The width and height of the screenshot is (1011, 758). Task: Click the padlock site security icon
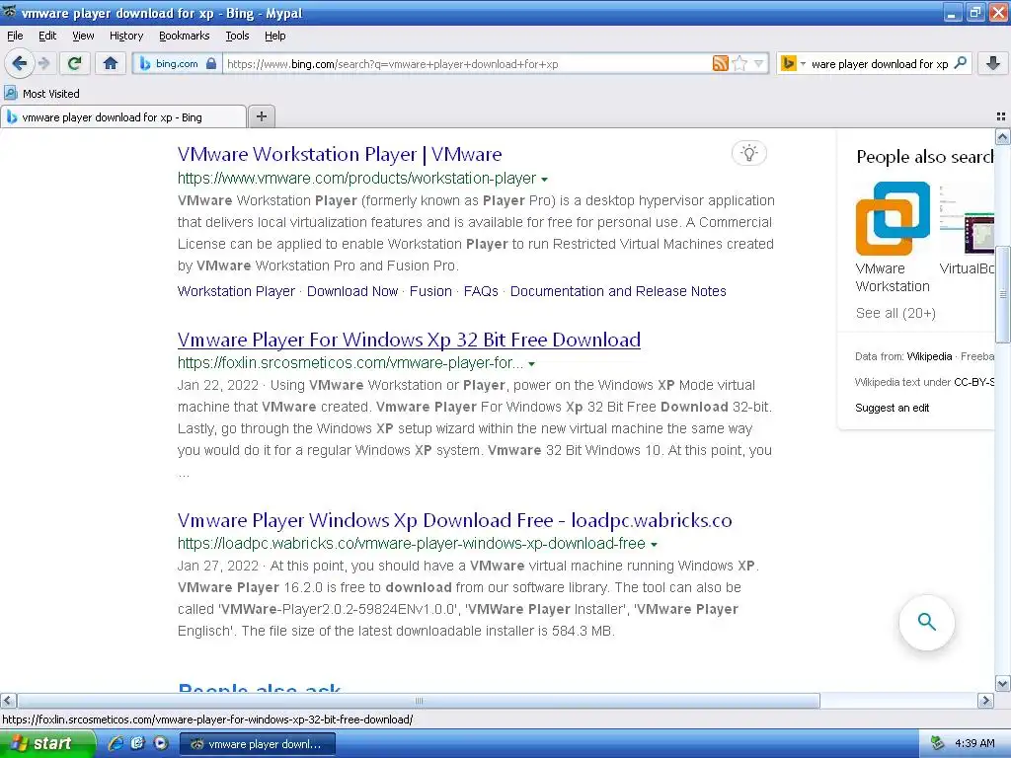pyautogui.click(x=211, y=63)
